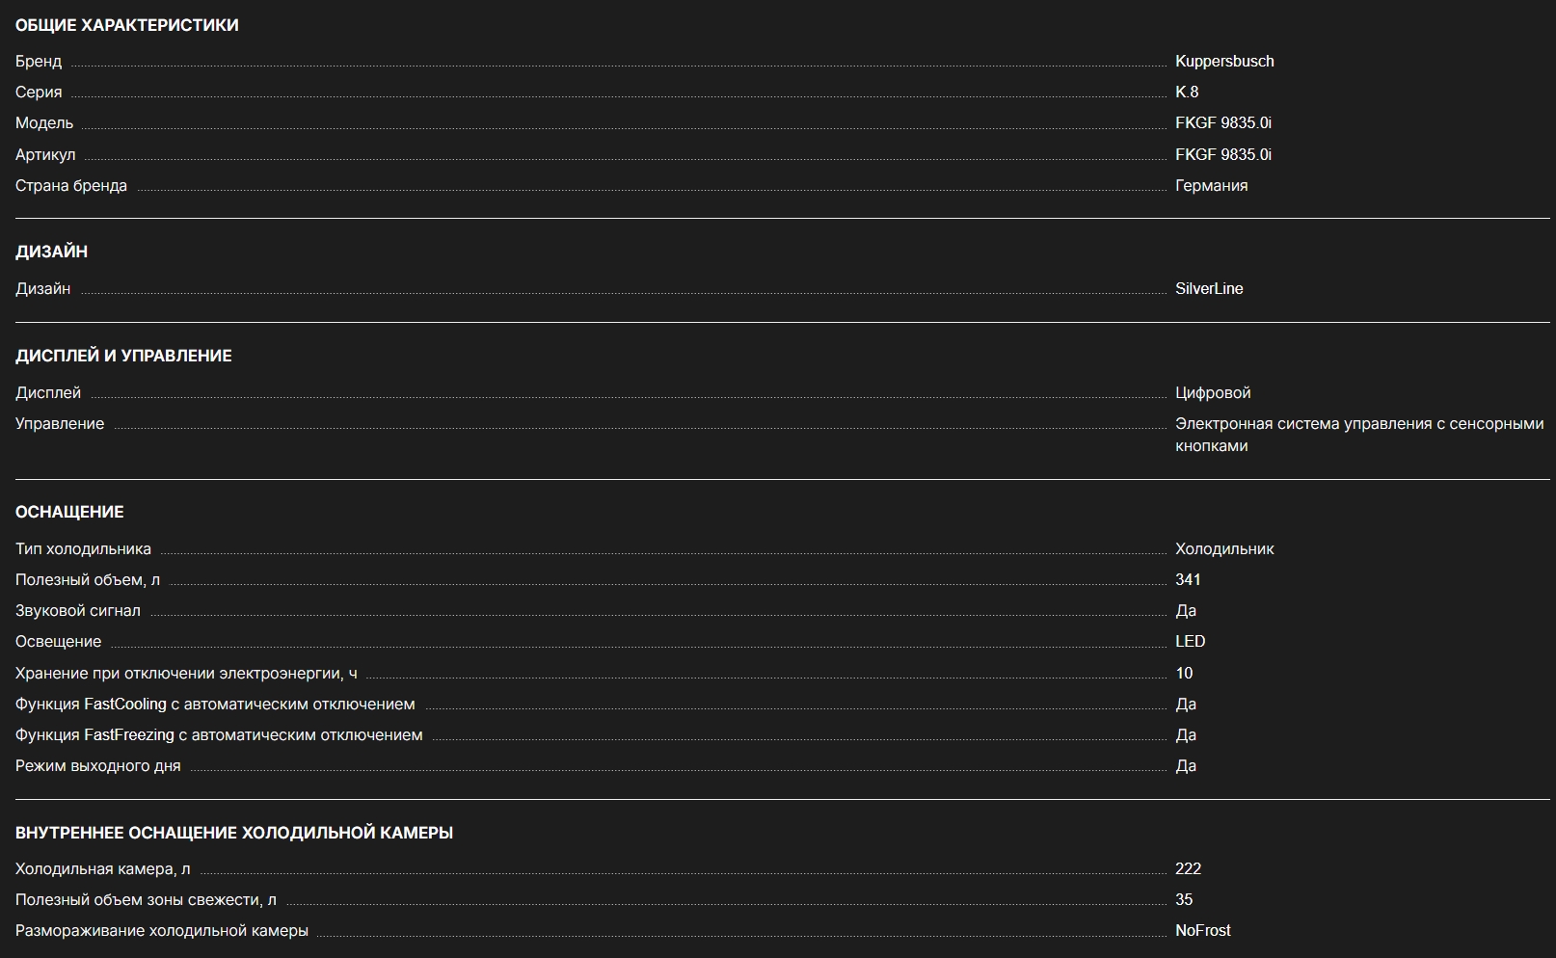The width and height of the screenshot is (1556, 958).
Task: Click the Режим выходного дня label
Action: (97, 766)
